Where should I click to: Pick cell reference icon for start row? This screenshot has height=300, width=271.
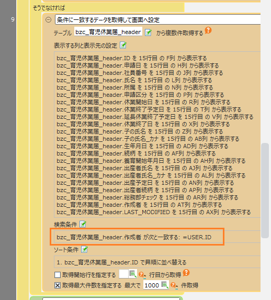click(x=132, y=274)
